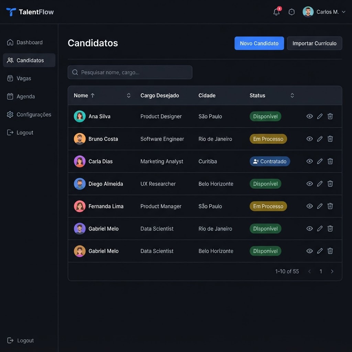Edit Gabriel Melo from Rio de Janeiro
Viewport: 352px width, 352px height.
(320, 229)
